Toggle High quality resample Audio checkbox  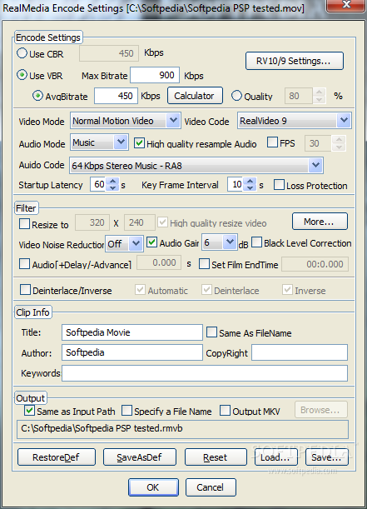click(139, 142)
